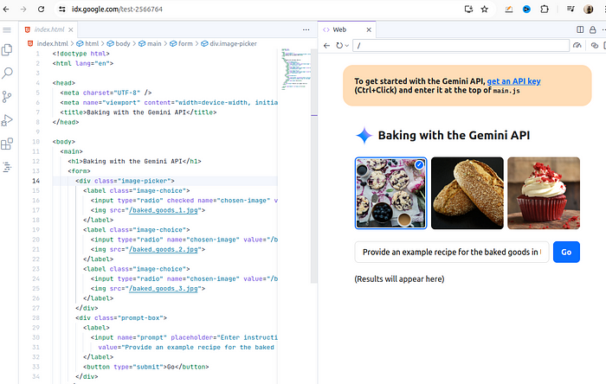Image resolution: width=606 pixels, height=384 pixels.
Task: Click the hamburger menu in activity bar
Action: pos(7,29)
